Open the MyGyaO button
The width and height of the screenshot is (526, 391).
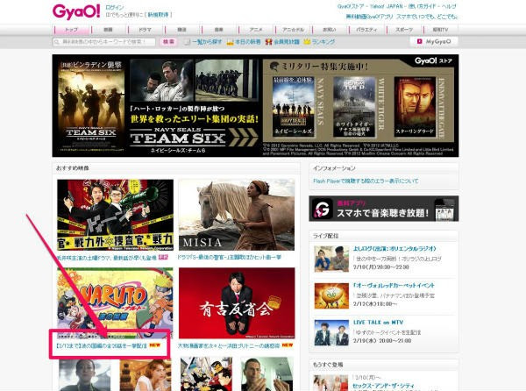click(434, 41)
